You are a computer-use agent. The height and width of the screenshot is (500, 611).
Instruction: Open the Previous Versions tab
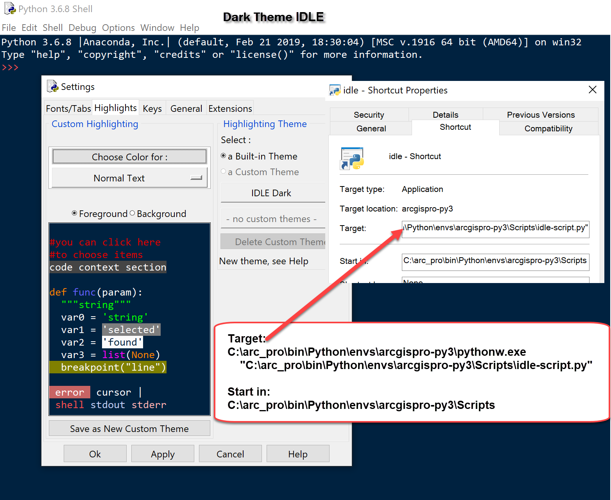coord(541,115)
